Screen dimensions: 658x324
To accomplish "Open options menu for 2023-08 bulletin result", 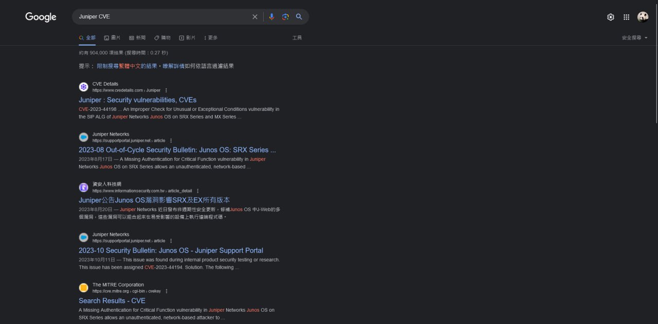I will click(x=171, y=141).
